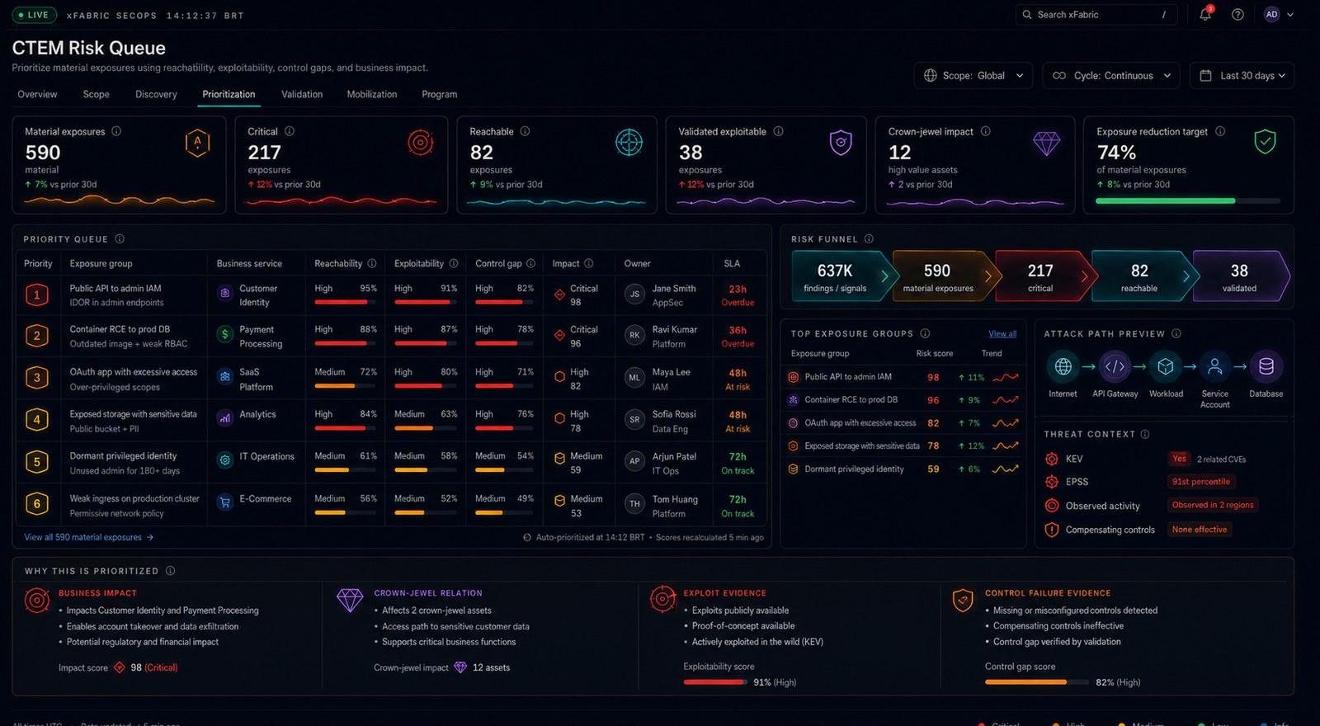Viewport: 1320px width, 726px height.
Task: Click the LIVE status indicator
Action: coord(34,15)
